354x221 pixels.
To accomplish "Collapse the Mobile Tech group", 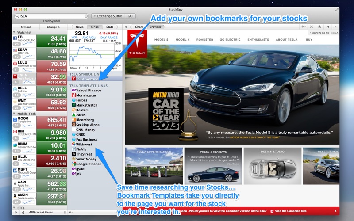I will 15,114.
